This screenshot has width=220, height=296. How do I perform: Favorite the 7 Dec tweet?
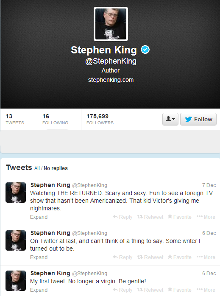click(179, 217)
